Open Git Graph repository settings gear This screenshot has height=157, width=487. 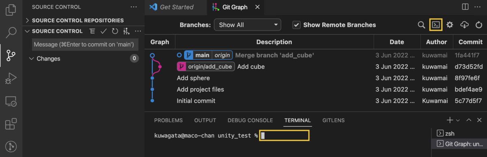pyautogui.click(x=450, y=25)
